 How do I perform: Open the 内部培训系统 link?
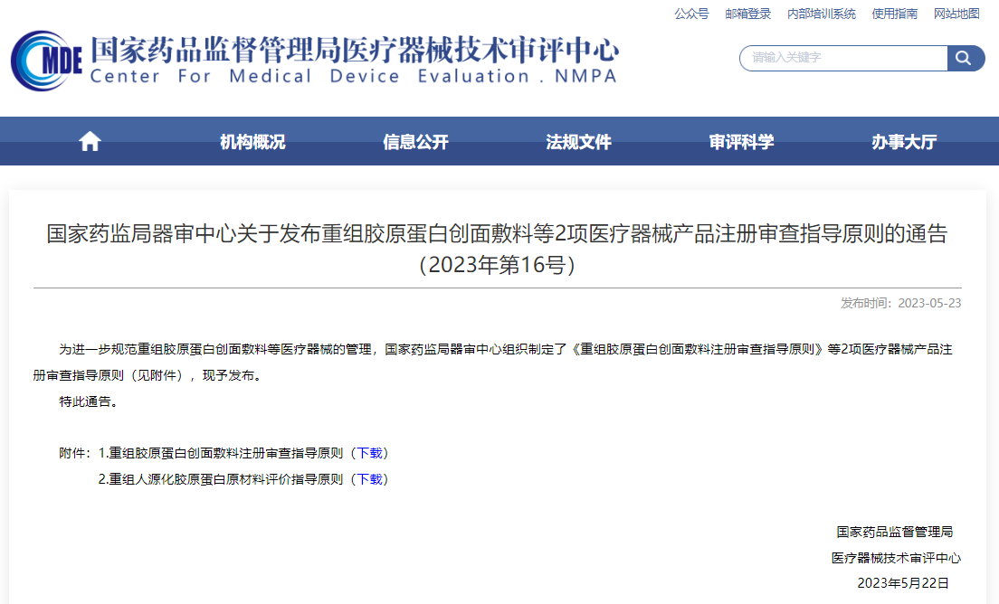pyautogui.click(x=822, y=14)
